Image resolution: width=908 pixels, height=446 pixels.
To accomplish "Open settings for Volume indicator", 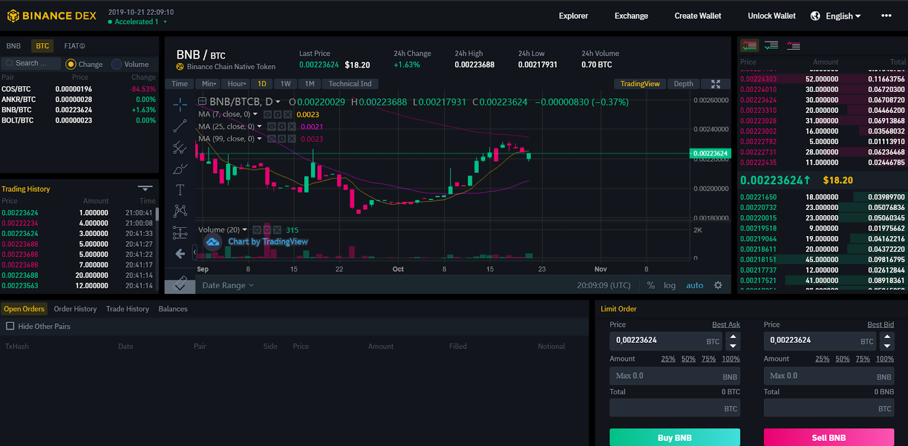I will [x=267, y=230].
